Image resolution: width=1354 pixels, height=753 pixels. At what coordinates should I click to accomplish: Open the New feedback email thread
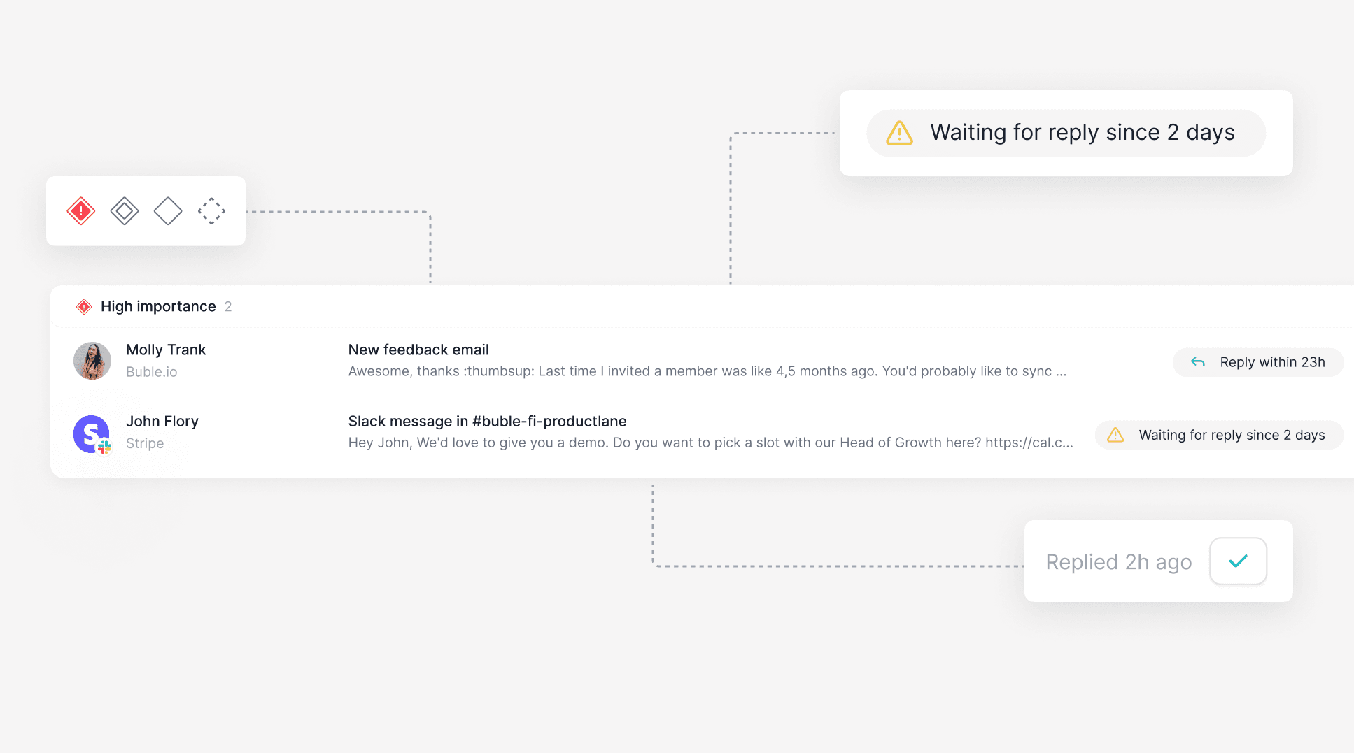[418, 350]
